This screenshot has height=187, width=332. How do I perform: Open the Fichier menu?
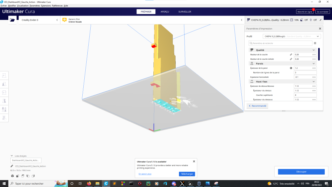tap(4, 6)
